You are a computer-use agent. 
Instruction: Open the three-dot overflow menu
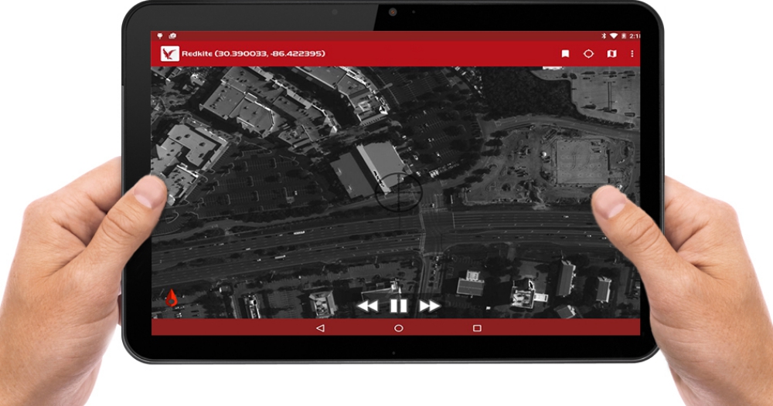(632, 54)
